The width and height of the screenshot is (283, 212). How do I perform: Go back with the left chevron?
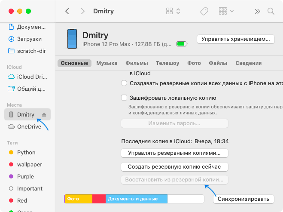(x=67, y=11)
